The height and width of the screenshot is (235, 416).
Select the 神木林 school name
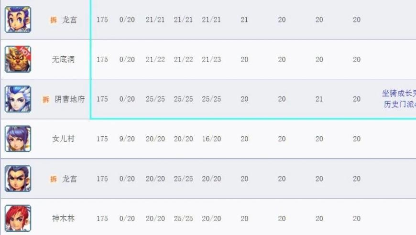click(x=63, y=218)
